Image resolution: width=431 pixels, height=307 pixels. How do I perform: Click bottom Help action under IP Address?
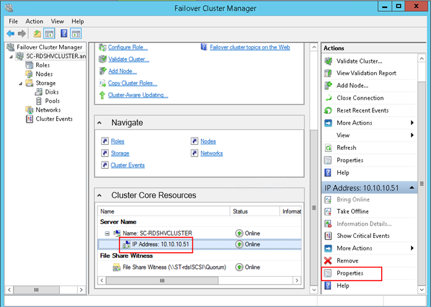pyautogui.click(x=343, y=285)
